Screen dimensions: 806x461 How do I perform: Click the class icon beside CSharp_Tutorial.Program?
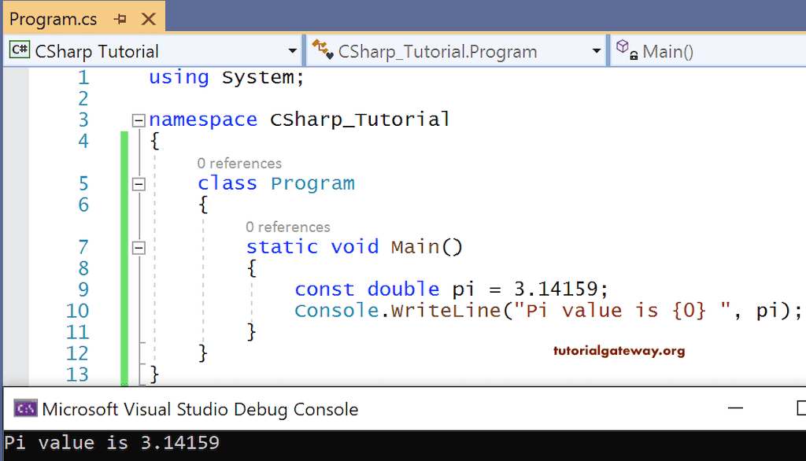(322, 50)
